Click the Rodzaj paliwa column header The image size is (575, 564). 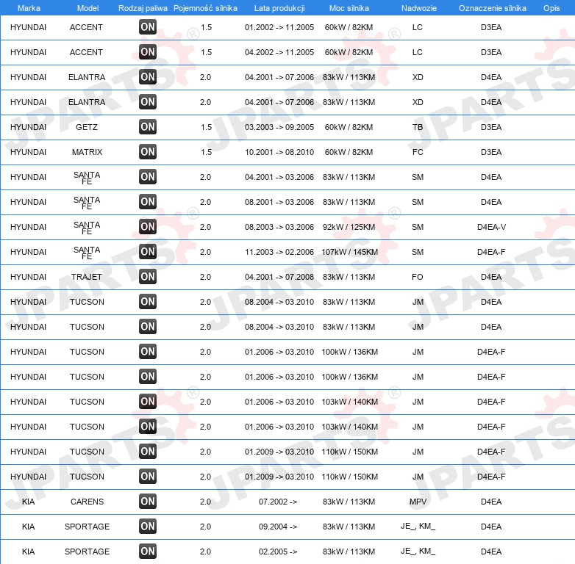(143, 8)
